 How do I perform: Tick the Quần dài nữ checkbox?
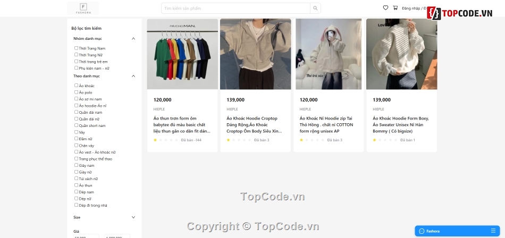(77, 118)
